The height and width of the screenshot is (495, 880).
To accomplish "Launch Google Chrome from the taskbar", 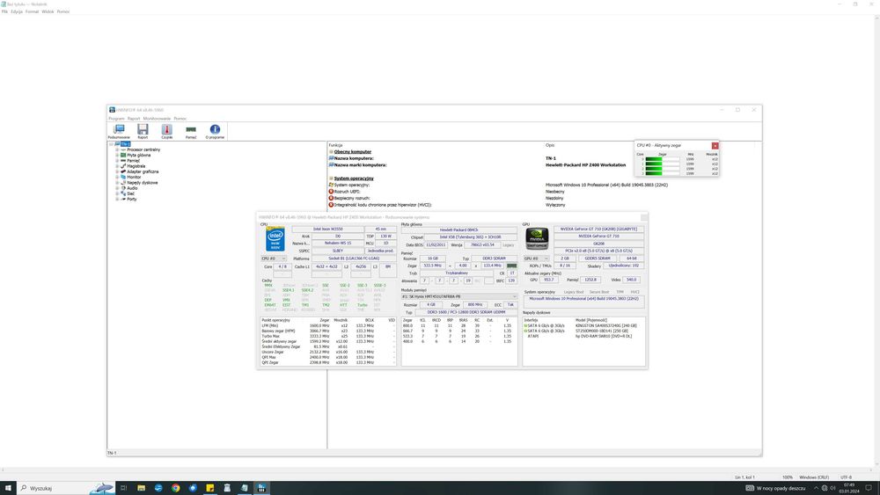I will coord(176,488).
